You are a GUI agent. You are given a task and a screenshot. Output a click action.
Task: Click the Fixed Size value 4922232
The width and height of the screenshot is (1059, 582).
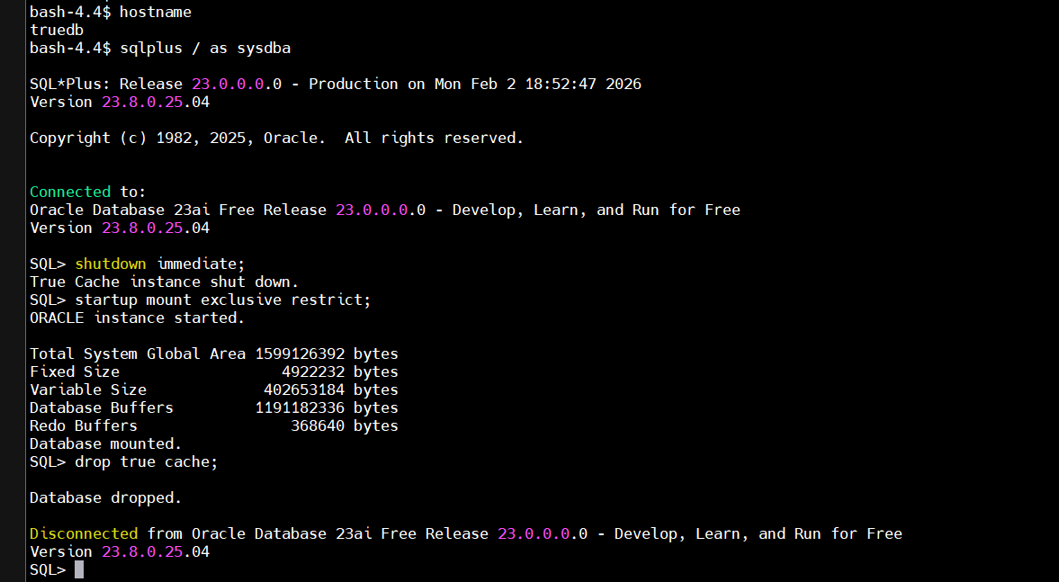click(x=312, y=372)
